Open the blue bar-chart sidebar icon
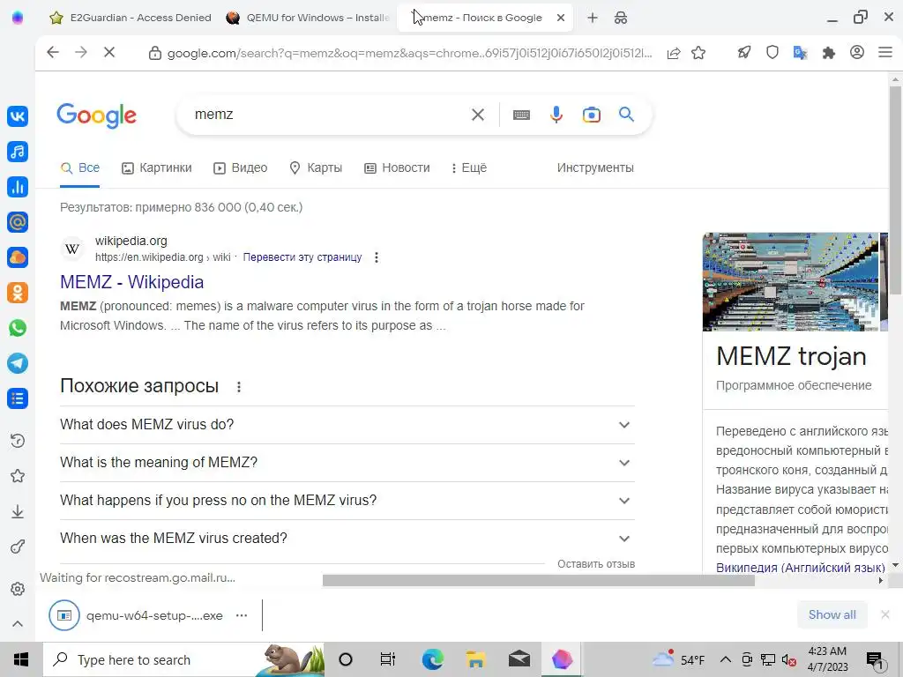Viewport: 903px width, 677px height. click(x=18, y=187)
